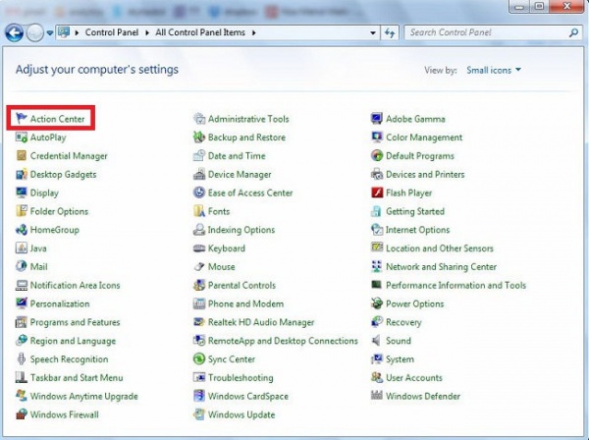Viewport: 589px width, 440px height.
Task: Open the HomeGroup icon
Action: (x=21, y=229)
